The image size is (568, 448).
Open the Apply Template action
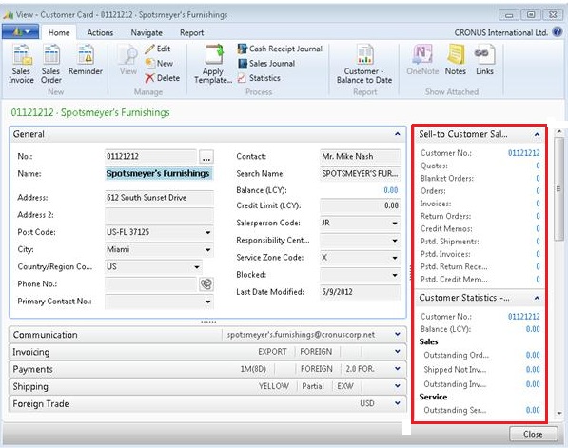click(x=213, y=64)
